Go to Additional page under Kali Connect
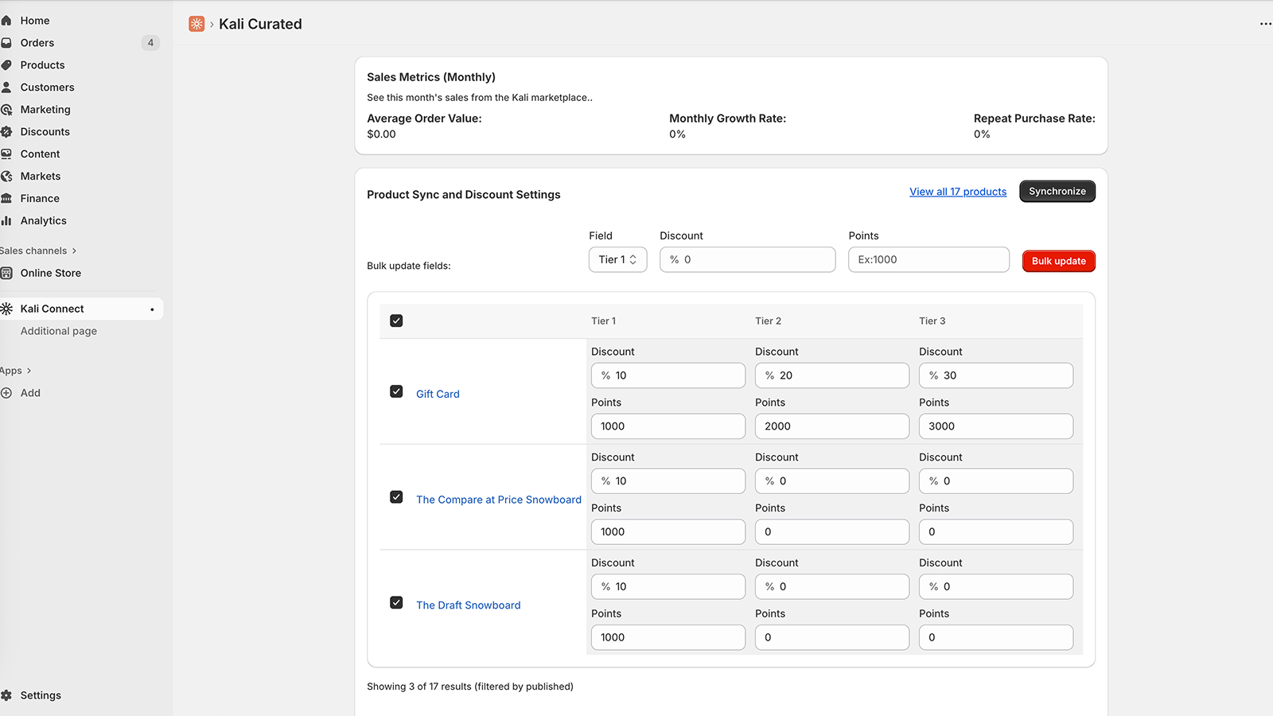This screenshot has width=1273, height=716. (x=59, y=331)
